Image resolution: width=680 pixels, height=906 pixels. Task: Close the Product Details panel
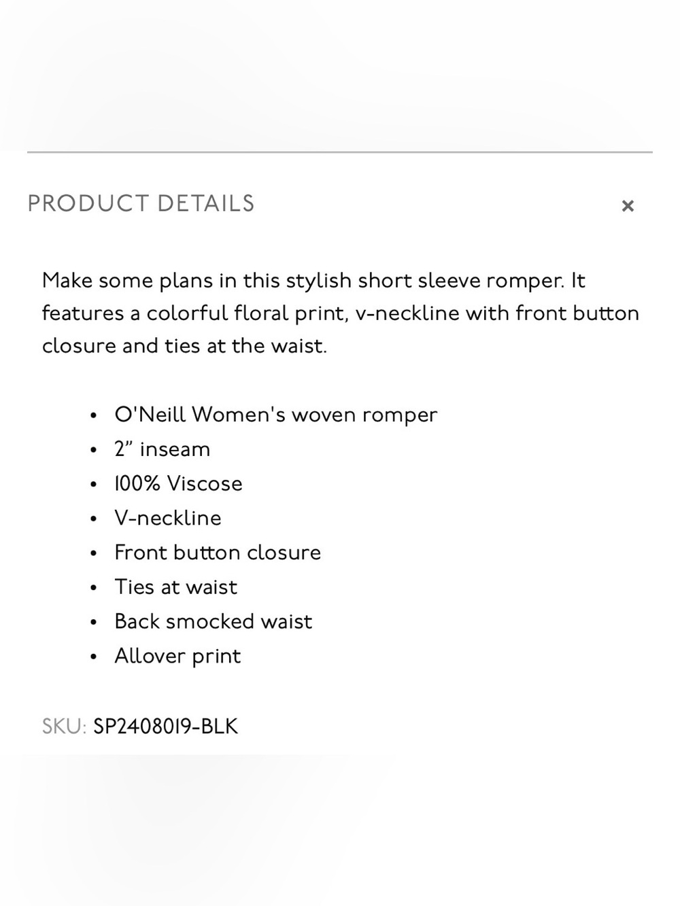(628, 205)
